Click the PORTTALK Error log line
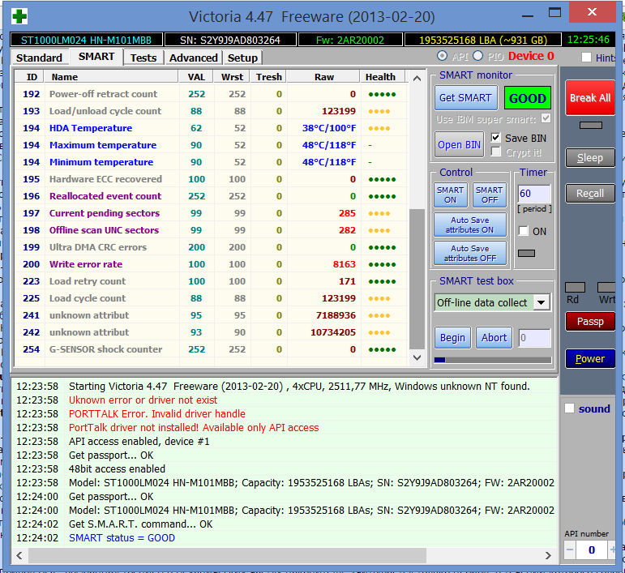Image resolution: width=625 pixels, height=573 pixels. 157,413
